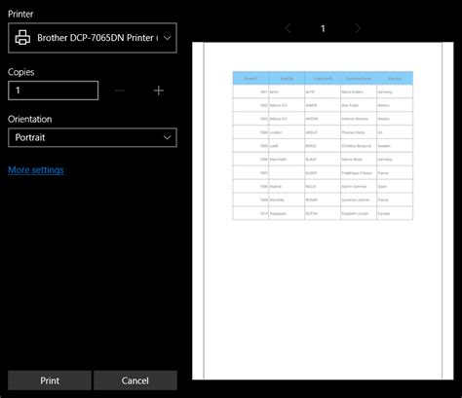Click the Orientation dropdown chevron arrow
Viewport: 462px width, 398px height.
(x=168, y=137)
